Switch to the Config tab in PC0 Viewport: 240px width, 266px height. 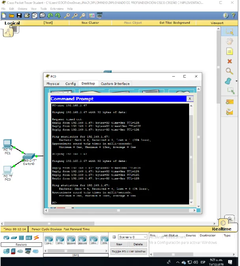[70, 84]
